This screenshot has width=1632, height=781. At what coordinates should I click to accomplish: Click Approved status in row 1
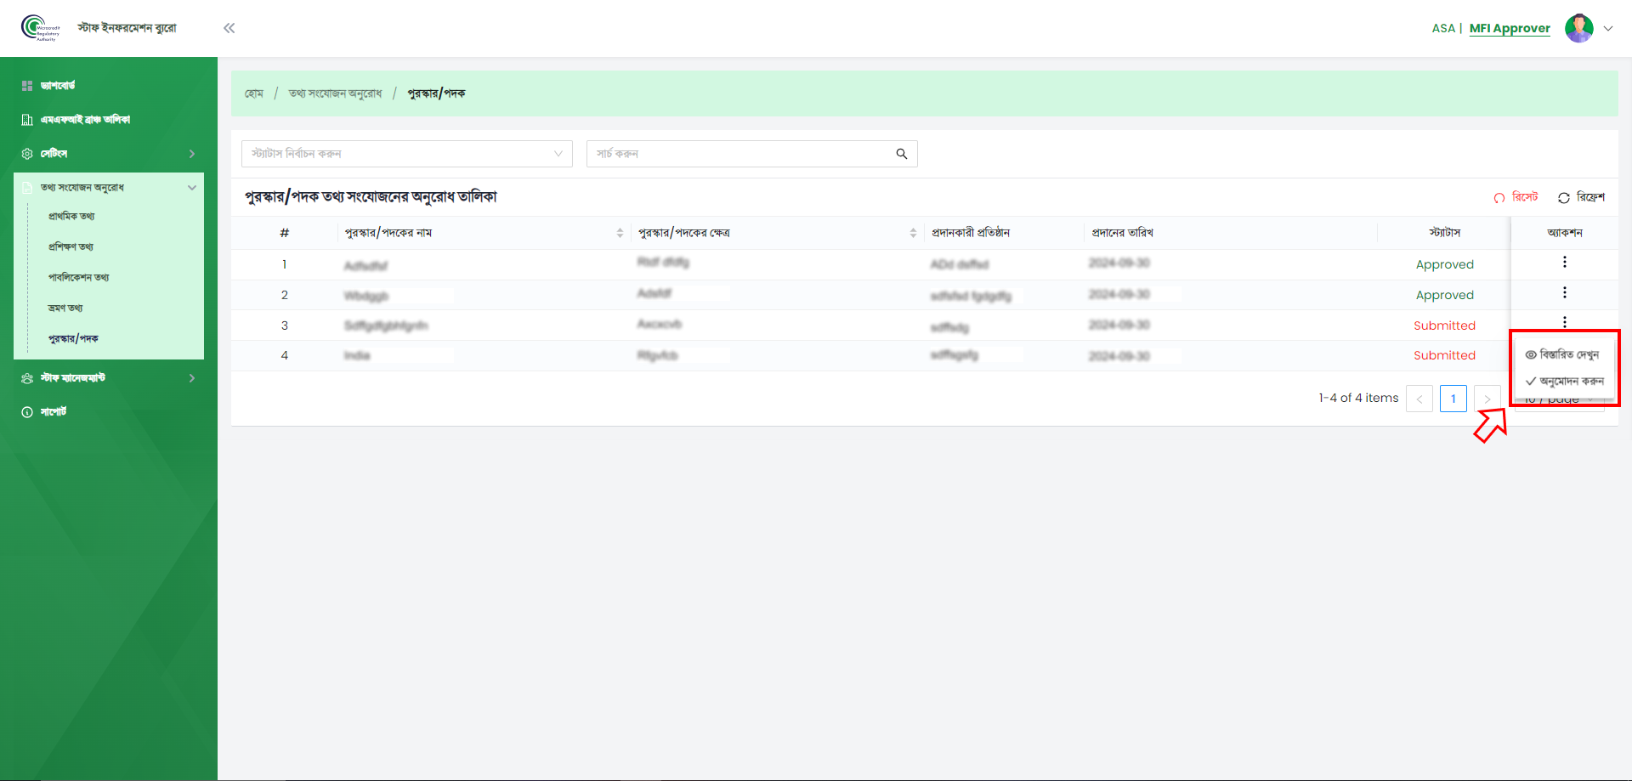click(x=1445, y=265)
